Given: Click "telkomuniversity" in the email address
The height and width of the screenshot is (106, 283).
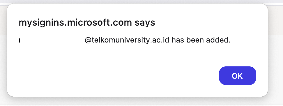Looking at the screenshot, I should click(118, 40).
